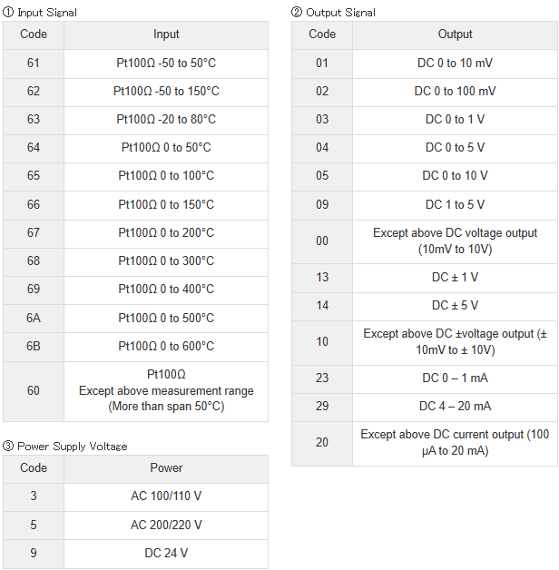Viewport: 559px width, 570px height.
Task: Select DC 0 to 10 mV output
Action: pyautogui.click(x=455, y=64)
